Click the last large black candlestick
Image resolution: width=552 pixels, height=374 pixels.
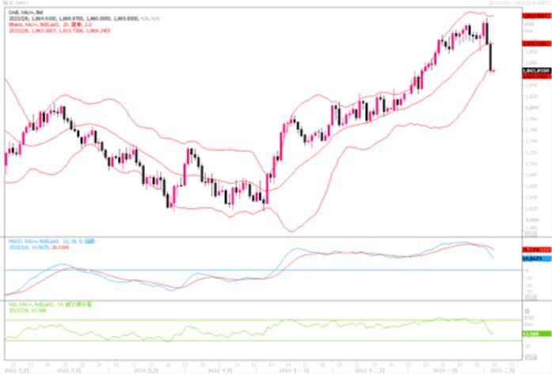coord(491,57)
